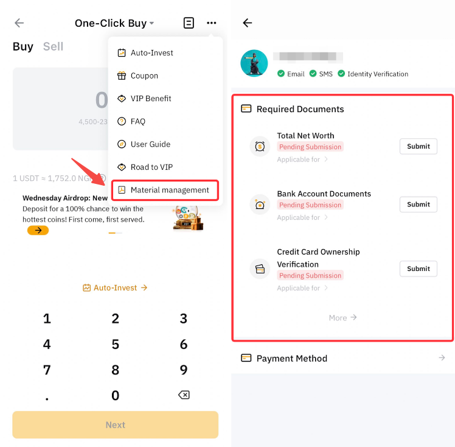Expand the One-Click Buy dropdown arrow

(151, 23)
